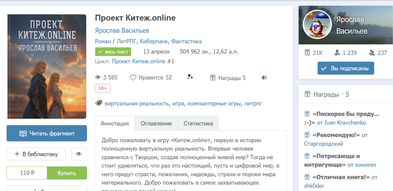Click the Читать фрагмент button

point(47,133)
